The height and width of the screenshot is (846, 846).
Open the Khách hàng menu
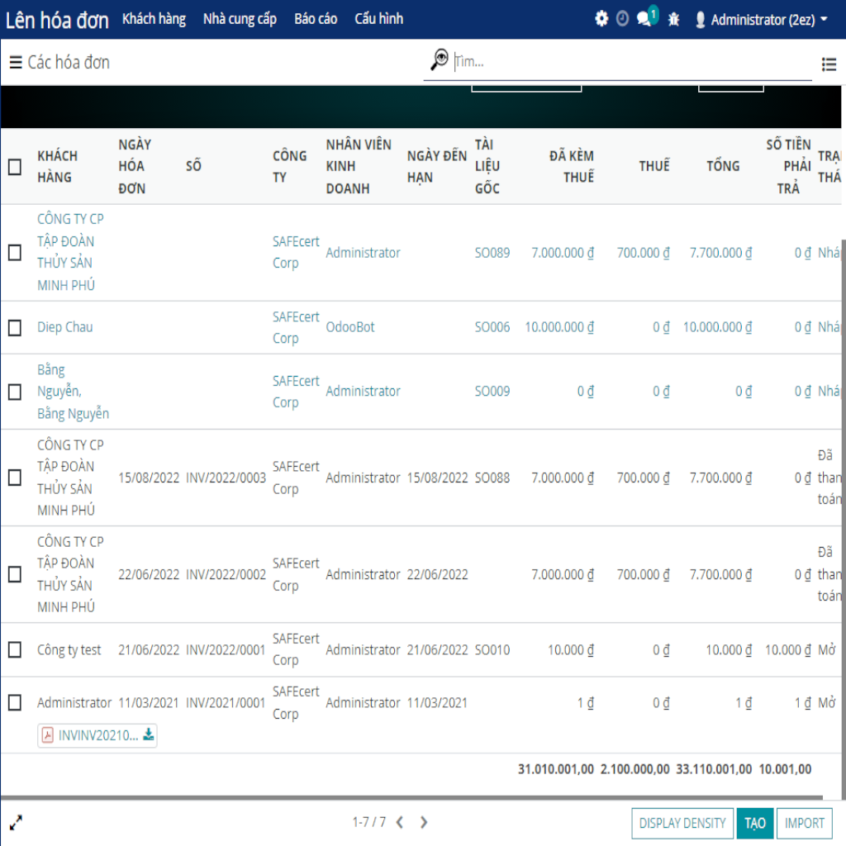pyautogui.click(x=154, y=19)
